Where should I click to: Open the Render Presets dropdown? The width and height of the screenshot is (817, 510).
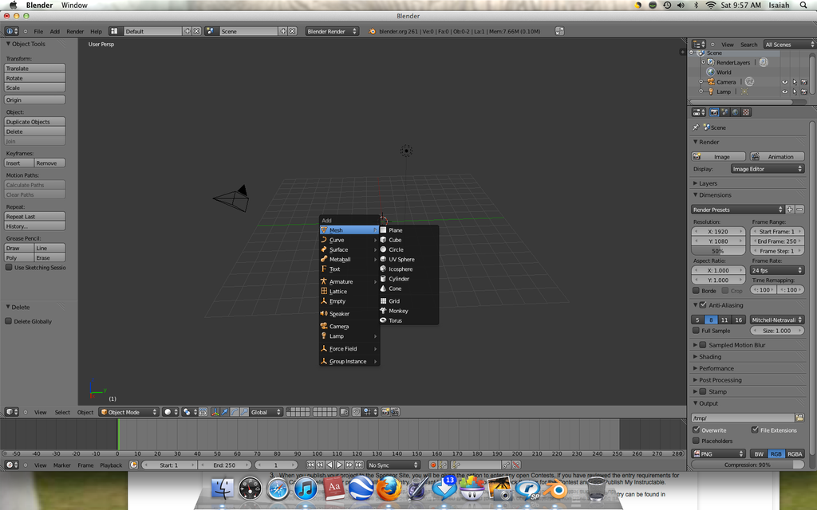[x=737, y=210]
